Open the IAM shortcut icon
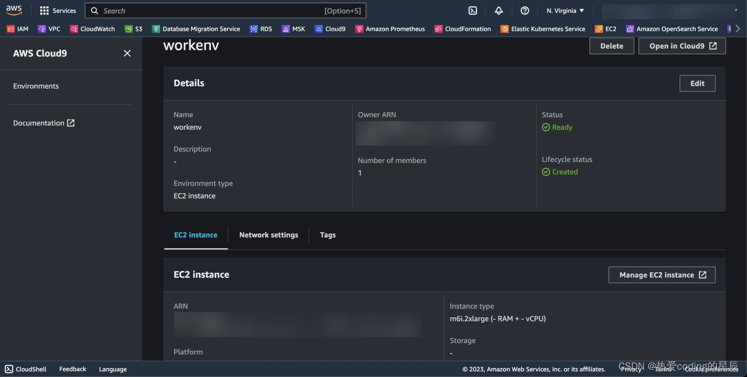 click(x=10, y=29)
